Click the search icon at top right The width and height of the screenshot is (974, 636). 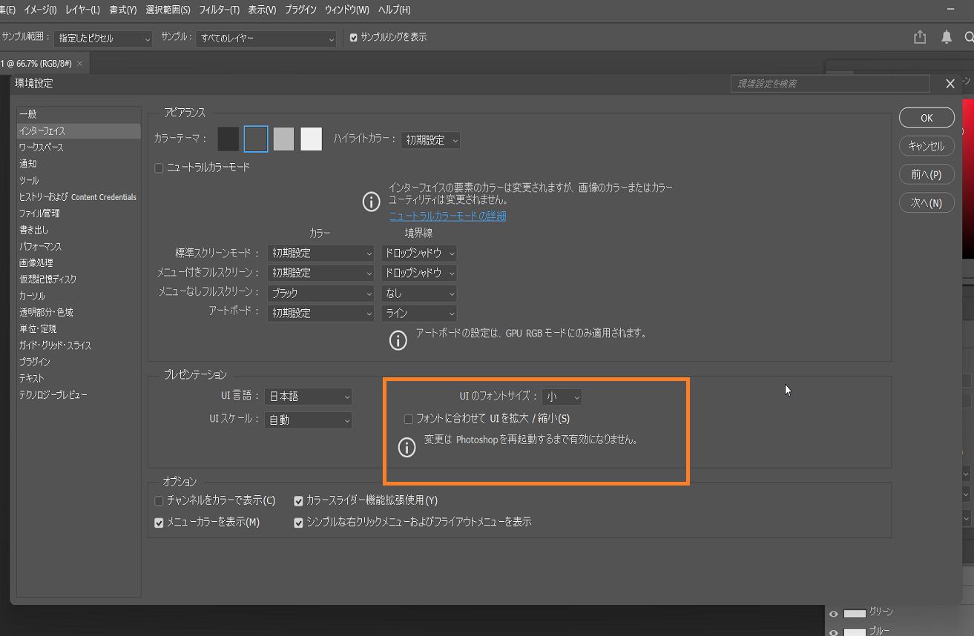[969, 36]
